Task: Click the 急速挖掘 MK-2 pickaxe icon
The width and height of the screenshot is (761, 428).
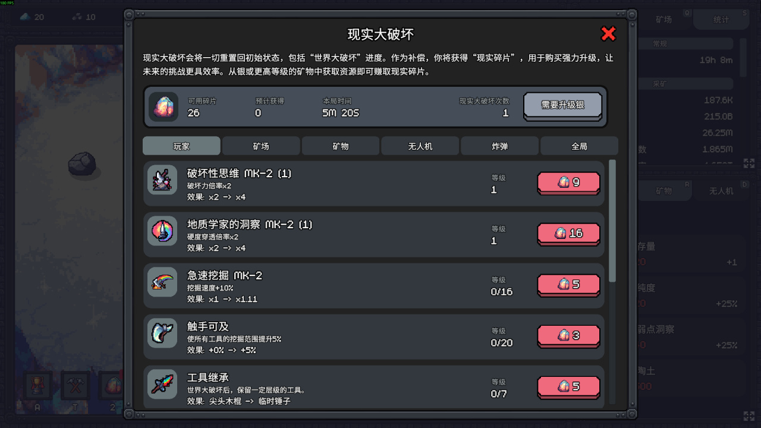Action: tap(162, 282)
